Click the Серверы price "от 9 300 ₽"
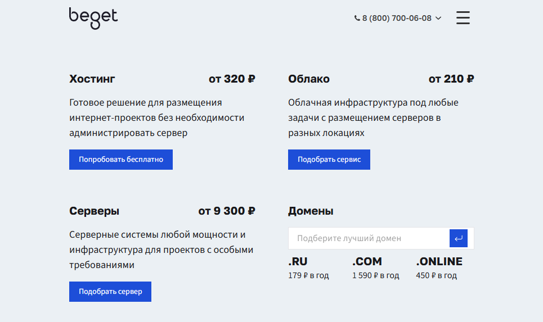The width and height of the screenshot is (543, 322). [227, 211]
